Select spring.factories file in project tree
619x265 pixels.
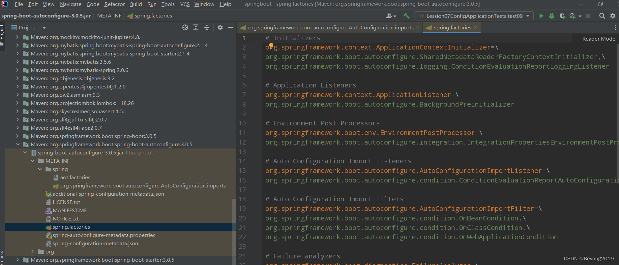point(71,227)
